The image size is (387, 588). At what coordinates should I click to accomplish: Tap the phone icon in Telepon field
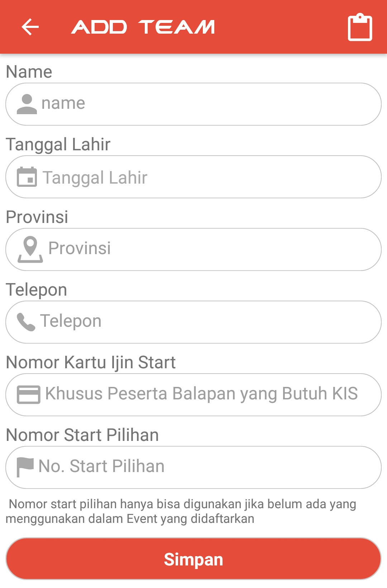coord(26,322)
